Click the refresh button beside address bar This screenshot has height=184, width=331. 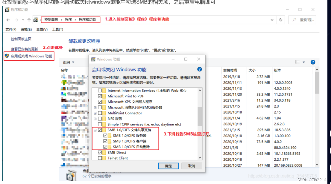point(281,20)
